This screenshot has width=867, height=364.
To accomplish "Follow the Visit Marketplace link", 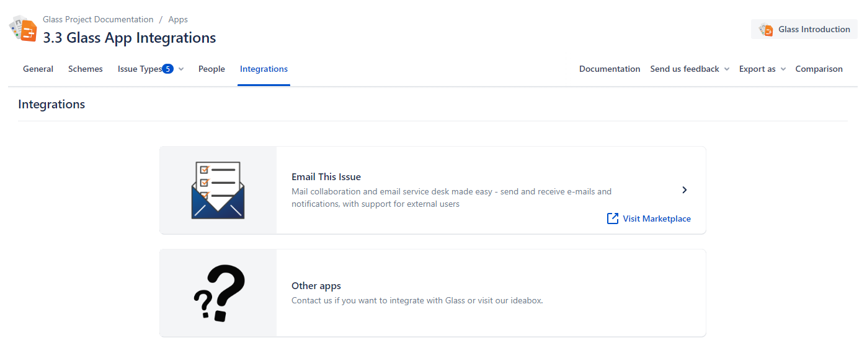I will tap(656, 219).
